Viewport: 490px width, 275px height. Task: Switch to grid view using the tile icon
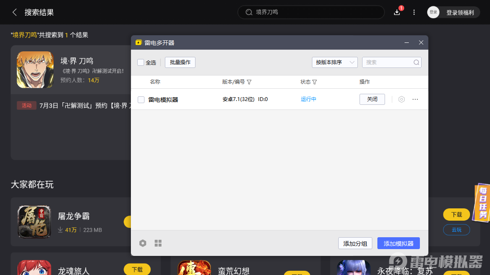click(x=158, y=243)
